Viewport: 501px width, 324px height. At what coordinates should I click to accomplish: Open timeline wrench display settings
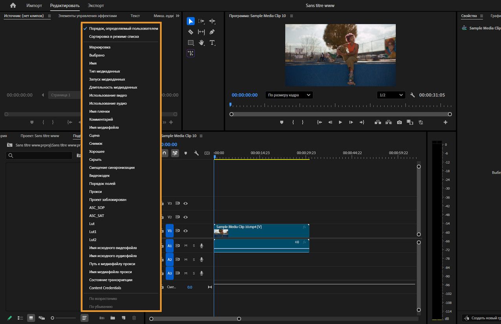coord(196,153)
